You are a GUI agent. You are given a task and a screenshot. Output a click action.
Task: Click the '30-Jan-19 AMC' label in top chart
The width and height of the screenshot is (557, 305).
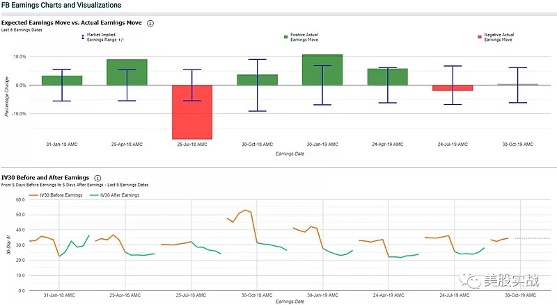(x=322, y=145)
